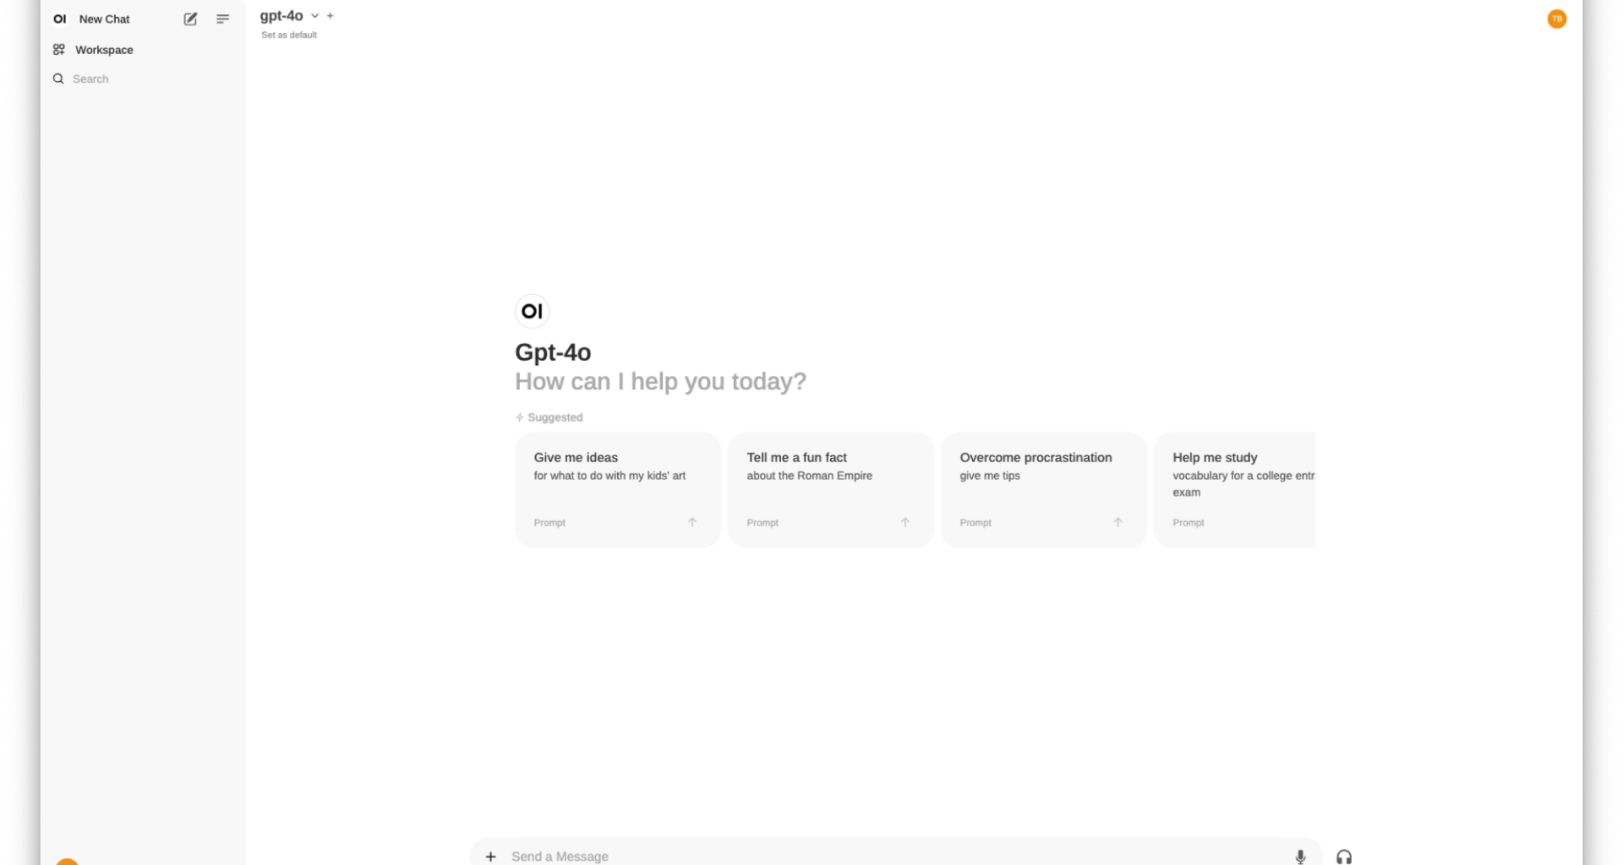This screenshot has width=1623, height=865.
Task: Select New Chat in the sidebar
Action: 104,19
